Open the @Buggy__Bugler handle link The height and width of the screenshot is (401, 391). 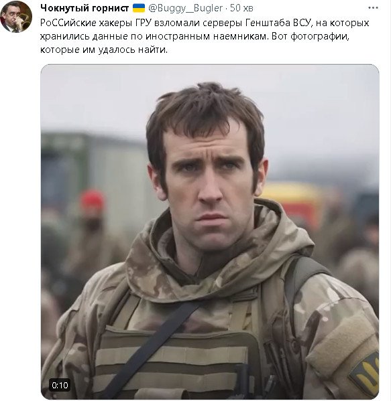pos(185,8)
